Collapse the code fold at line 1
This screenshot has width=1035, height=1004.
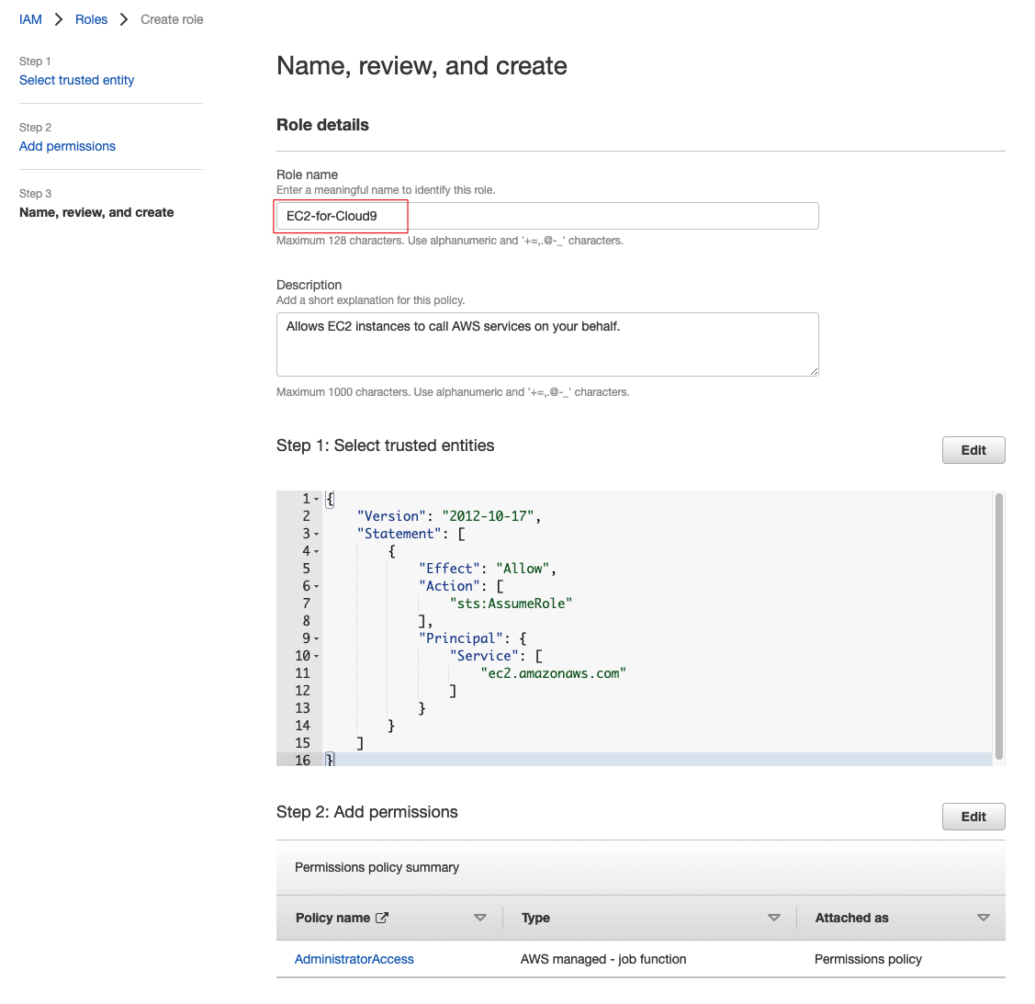pyautogui.click(x=316, y=499)
